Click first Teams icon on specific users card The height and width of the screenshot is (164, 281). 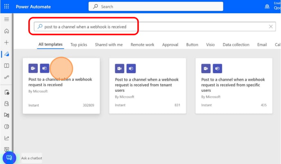click(206, 68)
